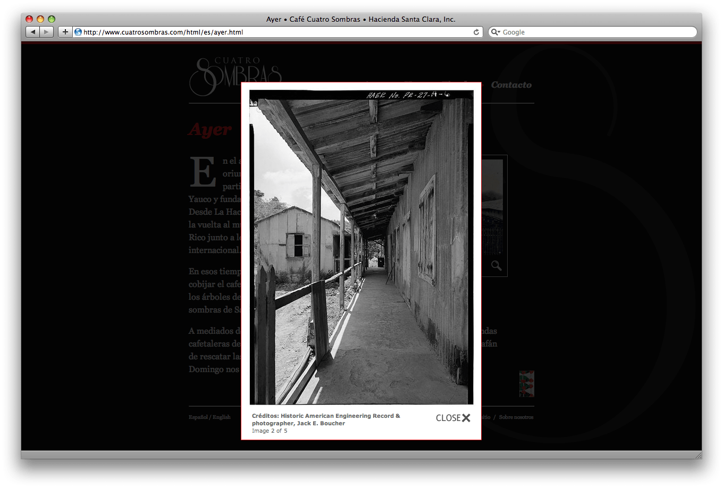
Task: Click the browser Back arrow button
Action: point(33,32)
